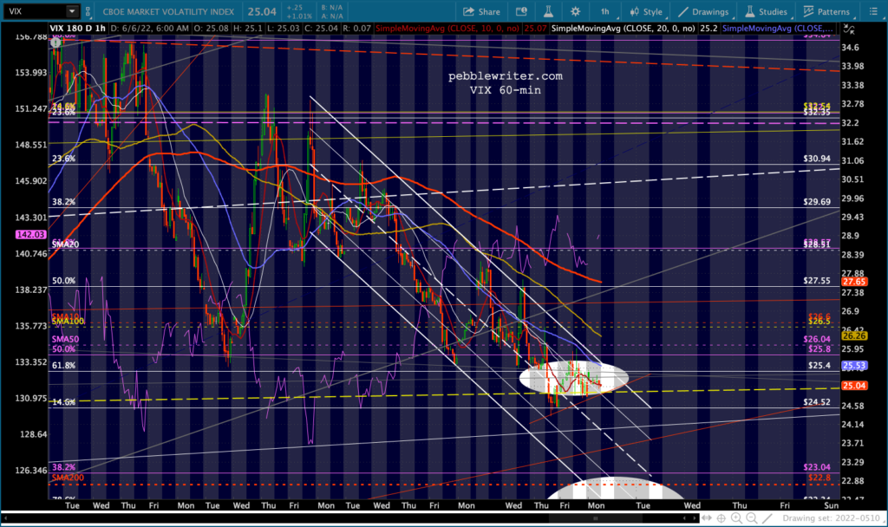Click the flask OnDemand icon in toolbar

pos(548,11)
